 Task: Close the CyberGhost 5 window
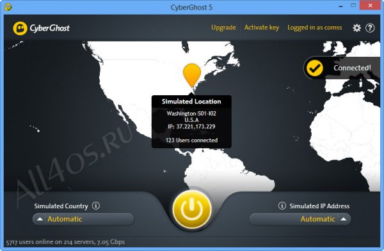(370, 5)
